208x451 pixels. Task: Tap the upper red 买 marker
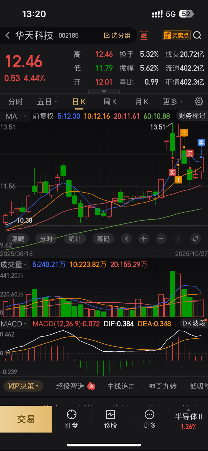point(190,153)
